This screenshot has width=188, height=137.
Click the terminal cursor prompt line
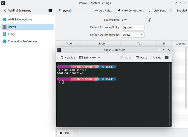(x=61, y=82)
